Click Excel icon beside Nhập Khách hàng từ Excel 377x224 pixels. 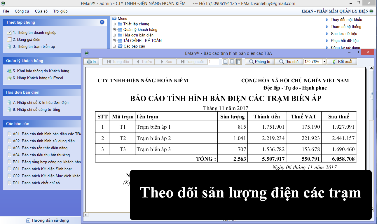click(x=9, y=78)
